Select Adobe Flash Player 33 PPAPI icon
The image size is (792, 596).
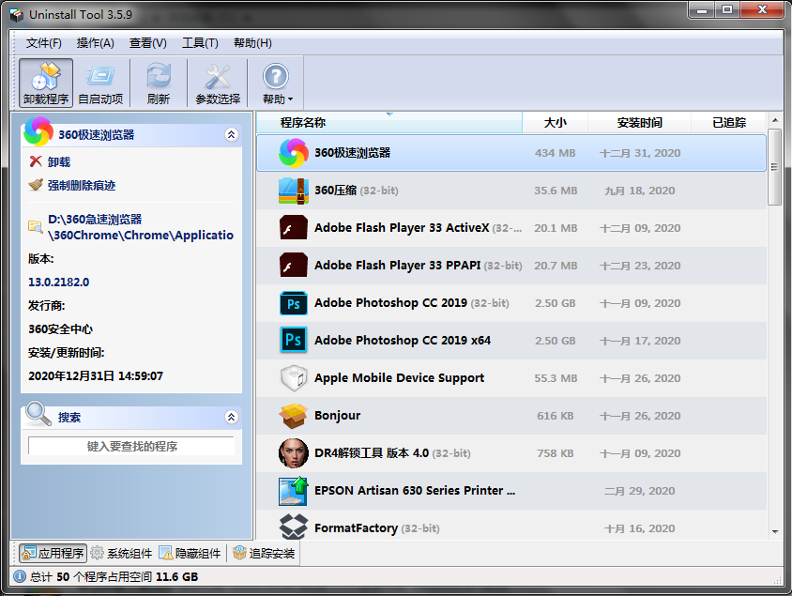pos(294,266)
